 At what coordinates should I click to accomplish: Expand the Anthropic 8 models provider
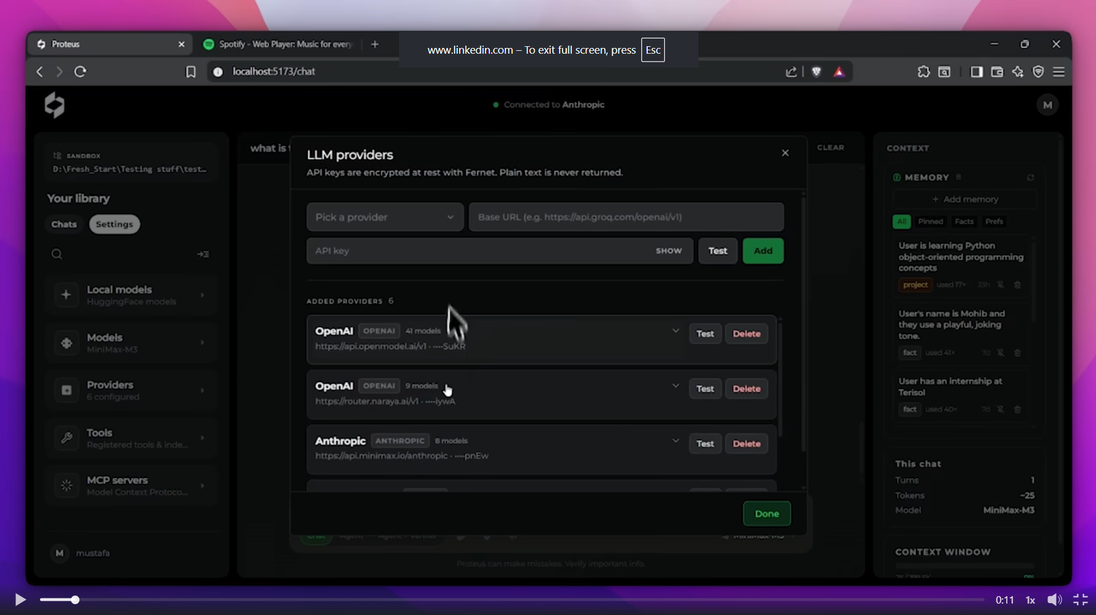(675, 441)
